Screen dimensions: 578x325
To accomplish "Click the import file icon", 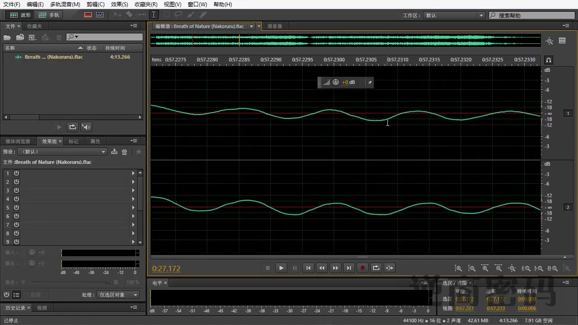I will tap(20, 37).
